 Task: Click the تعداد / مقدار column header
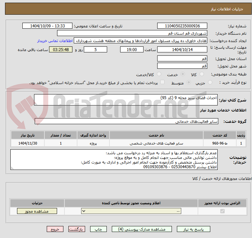coord(61,135)
